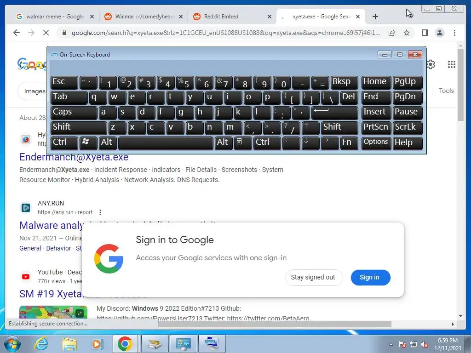Click the context menu key on keyboard

tap(242, 142)
